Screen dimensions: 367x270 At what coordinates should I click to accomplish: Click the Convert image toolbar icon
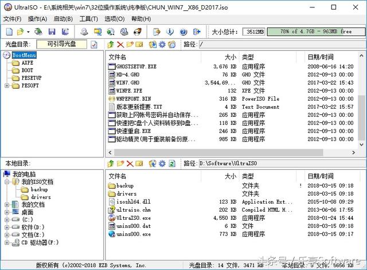pos(111,31)
